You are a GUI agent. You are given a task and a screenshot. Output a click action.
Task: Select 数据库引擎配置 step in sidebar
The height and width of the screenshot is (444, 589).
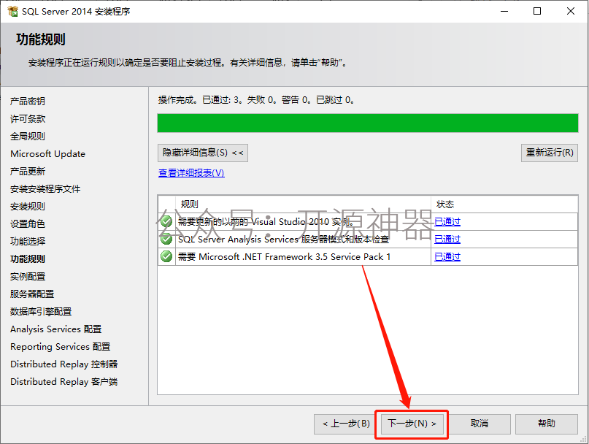pos(41,312)
